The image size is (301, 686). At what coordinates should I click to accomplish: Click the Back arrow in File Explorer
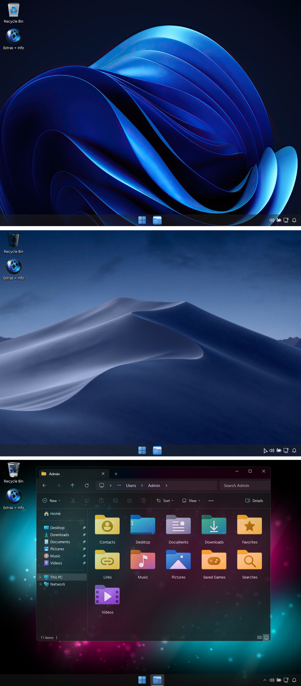tap(44, 485)
